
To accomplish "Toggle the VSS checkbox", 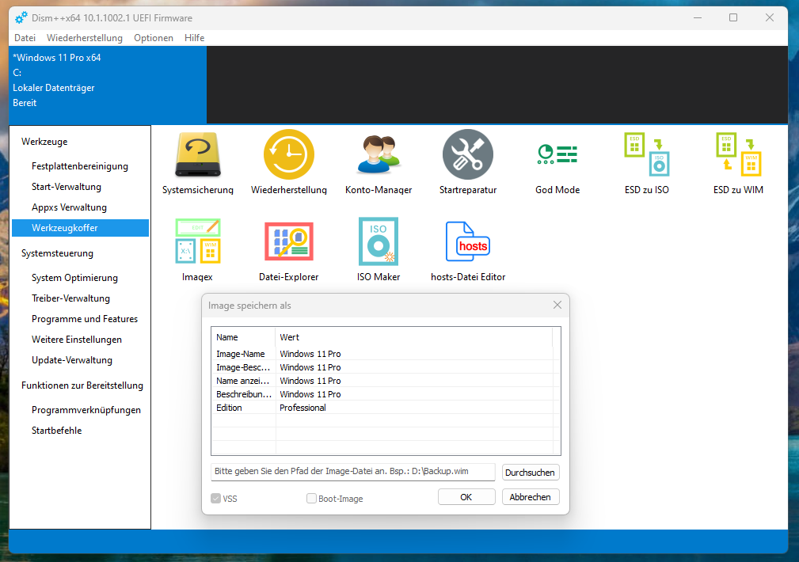I will 216,499.
